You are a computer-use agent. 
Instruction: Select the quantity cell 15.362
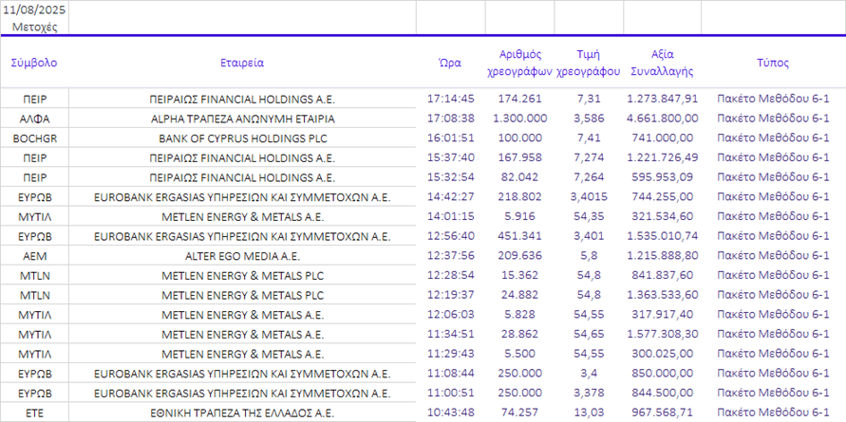tap(519, 275)
